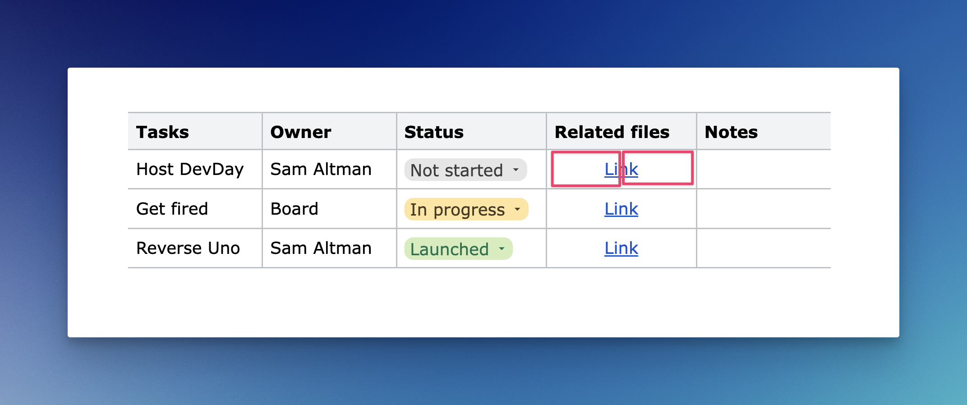Select the Owner column header
The height and width of the screenshot is (405, 967).
click(x=329, y=132)
